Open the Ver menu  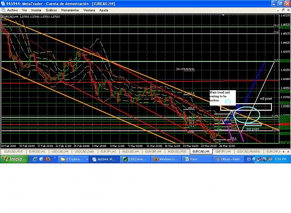[x=24, y=10]
